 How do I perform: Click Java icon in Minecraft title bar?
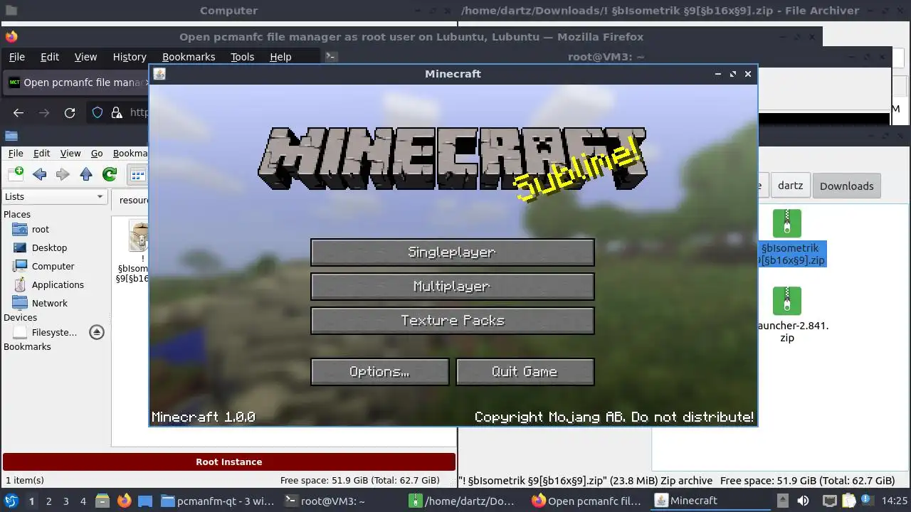pyautogui.click(x=159, y=74)
